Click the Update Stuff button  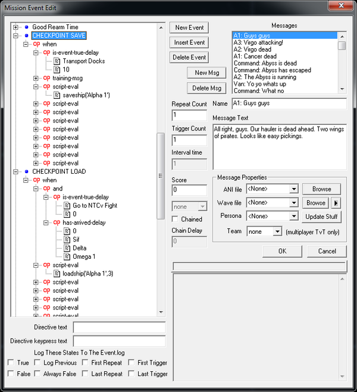coord(321,217)
